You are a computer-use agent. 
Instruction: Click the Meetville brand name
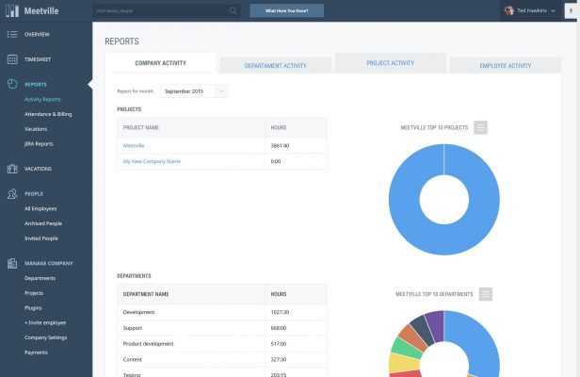41,10
